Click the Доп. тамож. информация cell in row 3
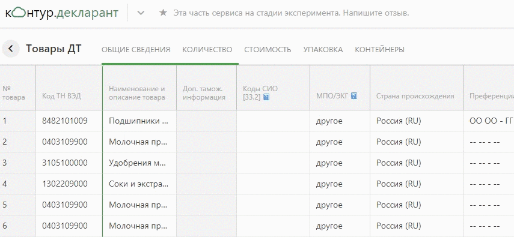This screenshot has height=237, width=514. 206,163
